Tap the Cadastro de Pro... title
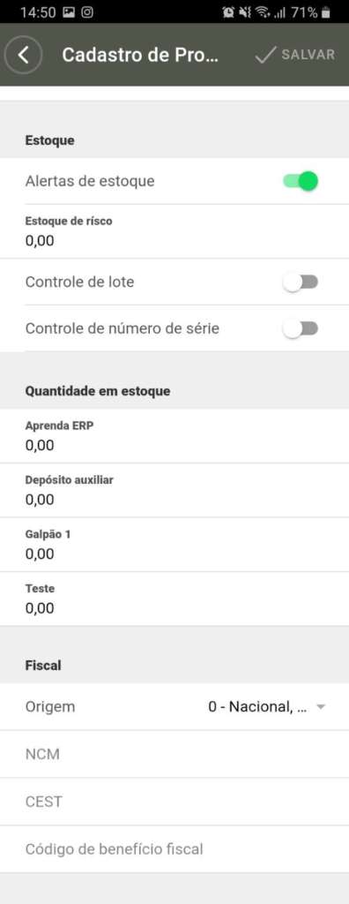 [x=140, y=55]
